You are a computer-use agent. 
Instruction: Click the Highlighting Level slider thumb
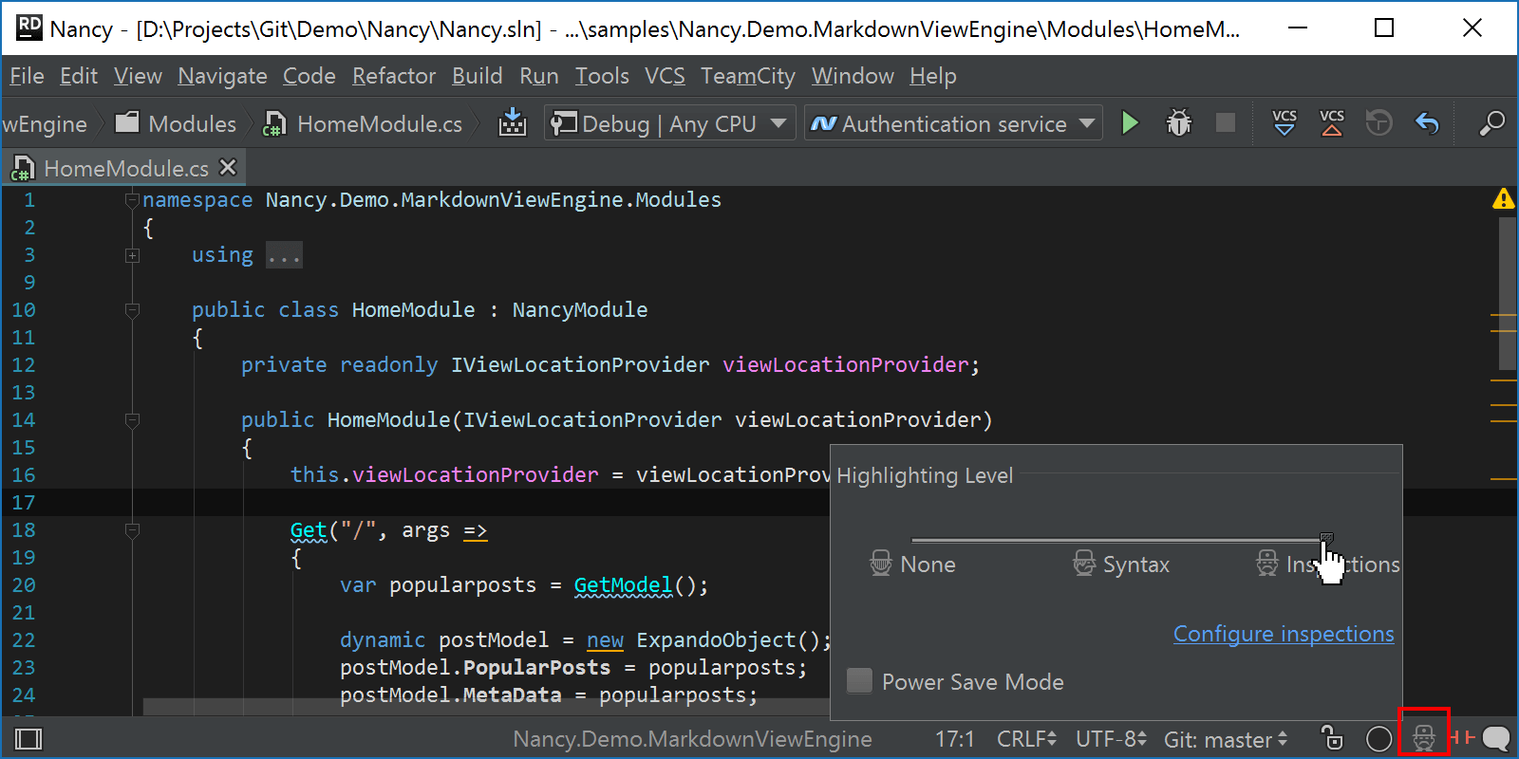coord(1326,539)
